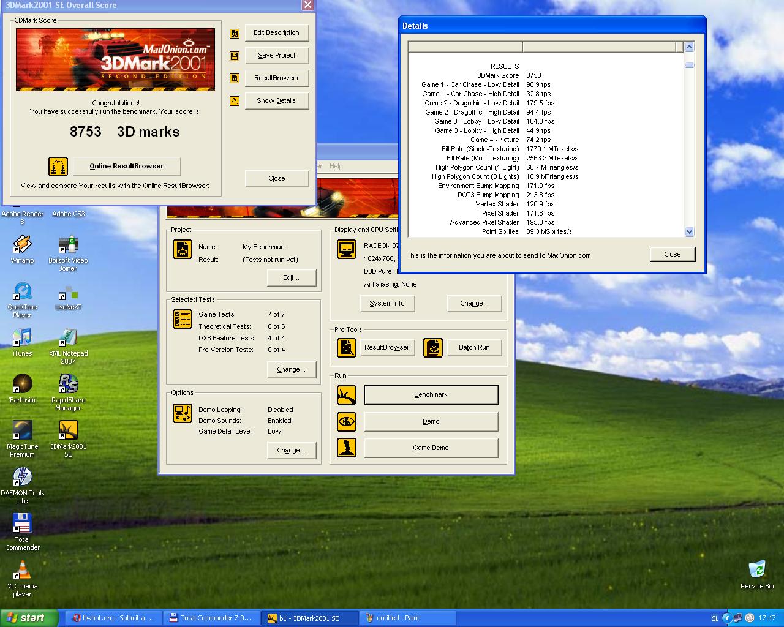Switch to Total Commander taskbar item
The image size is (784, 627).
click(211, 618)
